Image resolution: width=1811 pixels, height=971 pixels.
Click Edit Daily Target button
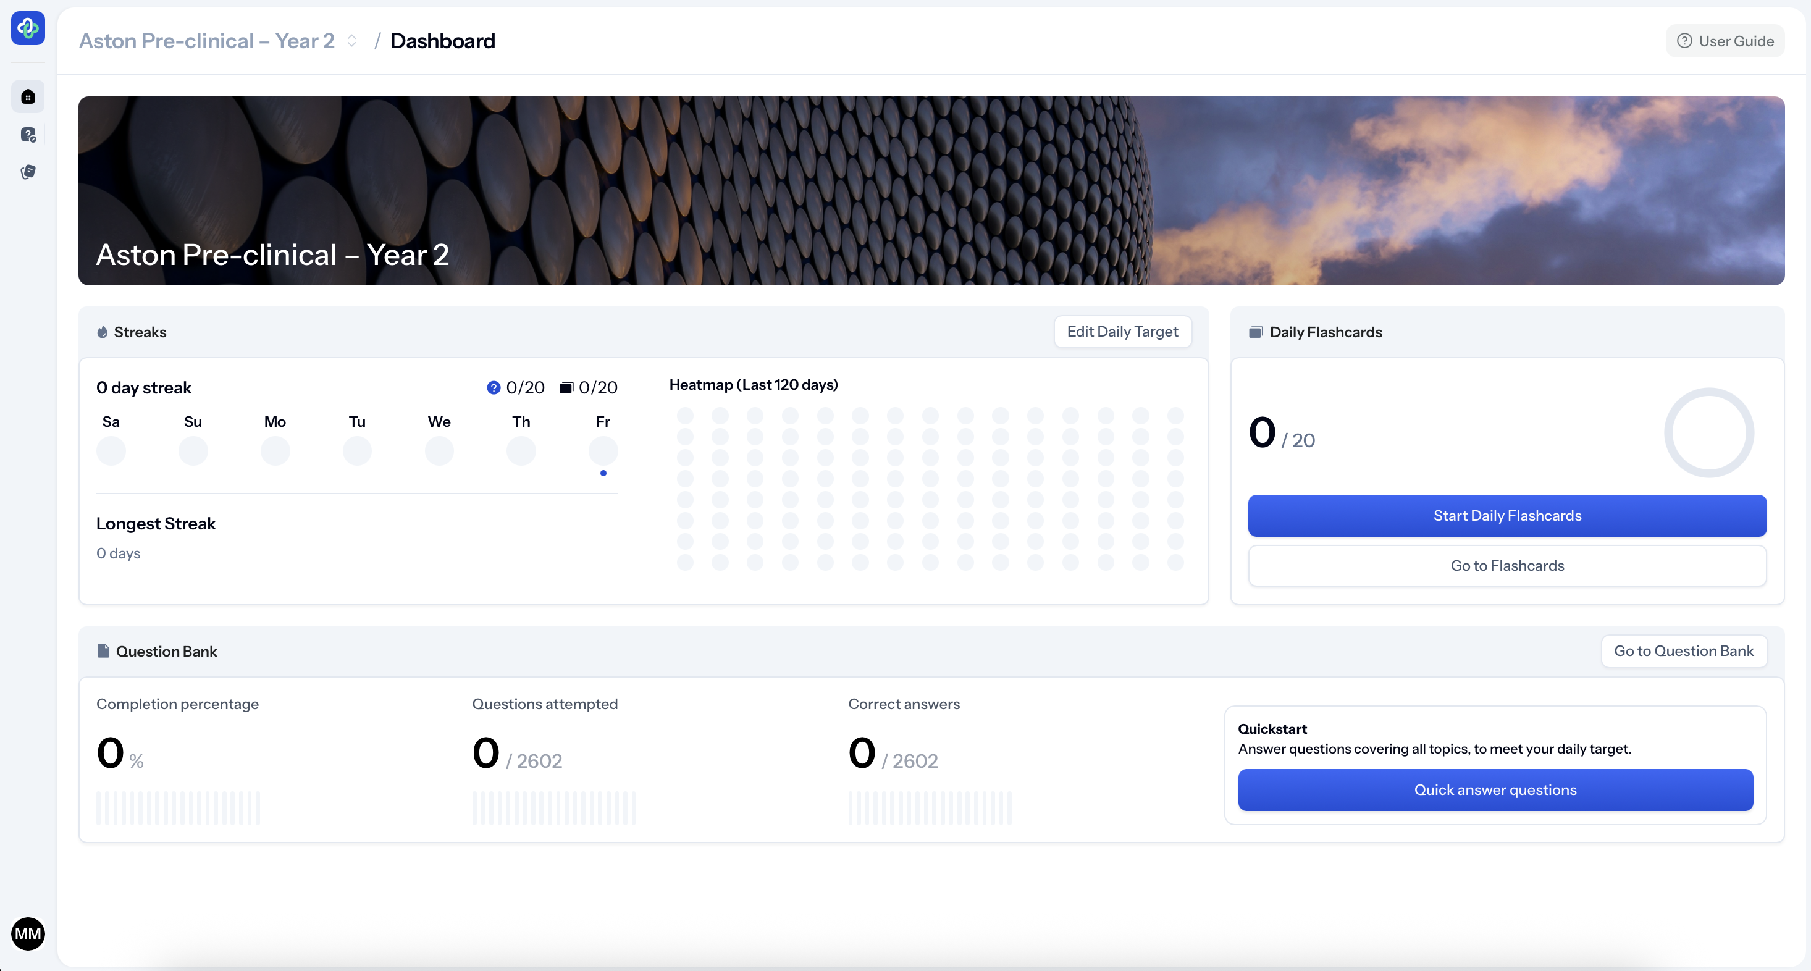tap(1122, 331)
